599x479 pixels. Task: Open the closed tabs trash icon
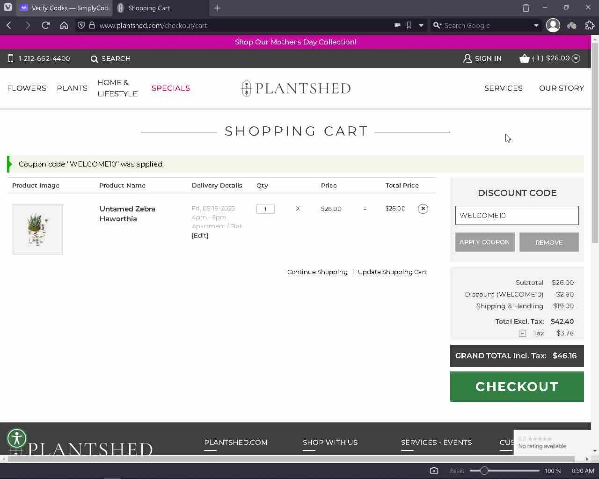(526, 7)
